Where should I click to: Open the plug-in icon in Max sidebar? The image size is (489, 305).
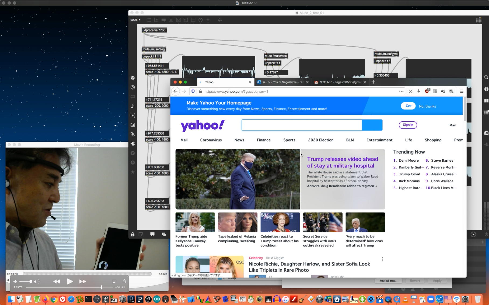point(133,144)
